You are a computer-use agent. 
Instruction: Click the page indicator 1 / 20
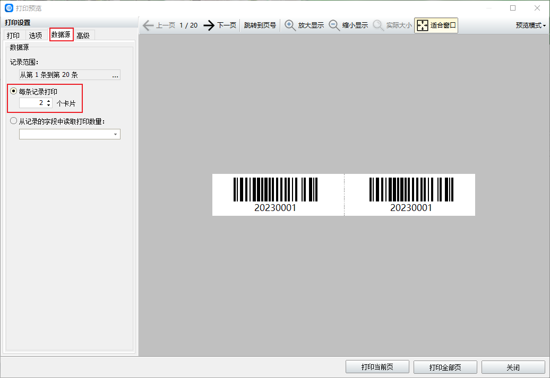pyautogui.click(x=188, y=25)
